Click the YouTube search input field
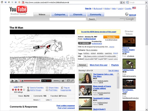The height and width of the screenshot is (111, 148). click(68, 19)
